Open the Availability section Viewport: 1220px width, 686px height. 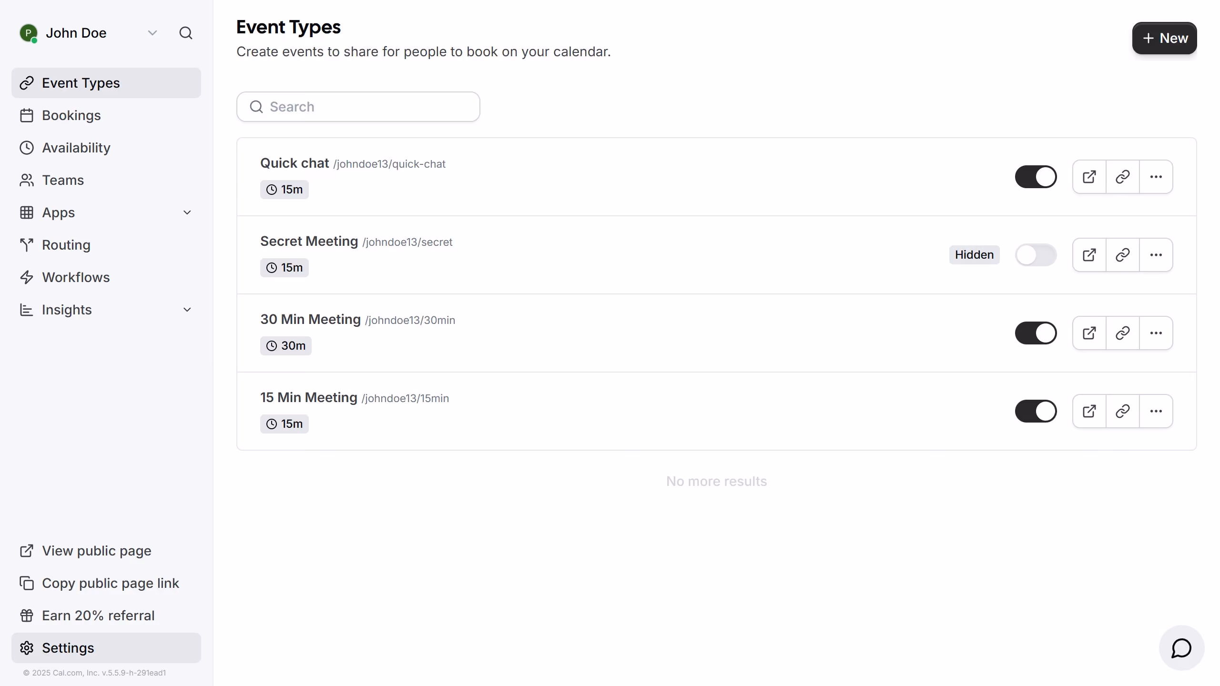[106, 148]
